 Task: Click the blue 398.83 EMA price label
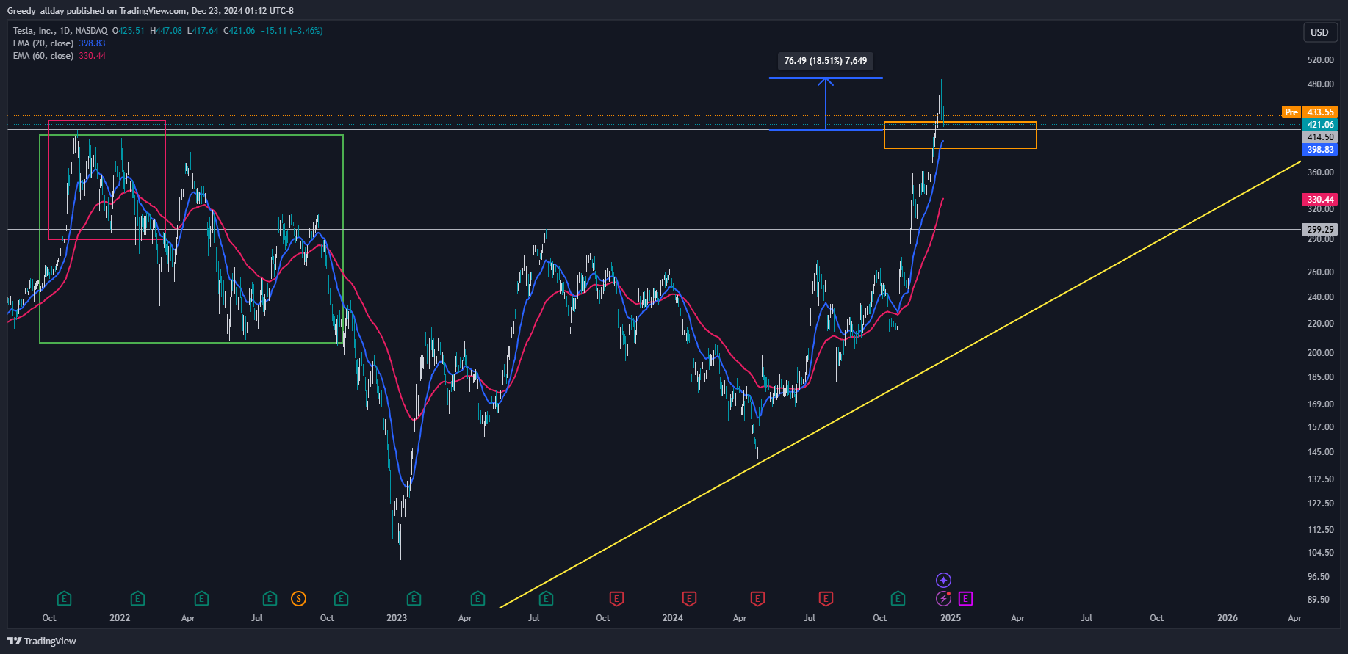click(1320, 150)
